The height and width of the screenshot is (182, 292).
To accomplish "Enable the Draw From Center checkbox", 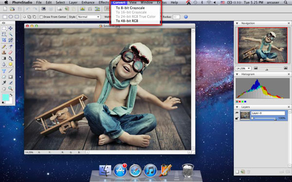I will pyautogui.click(x=41, y=17).
